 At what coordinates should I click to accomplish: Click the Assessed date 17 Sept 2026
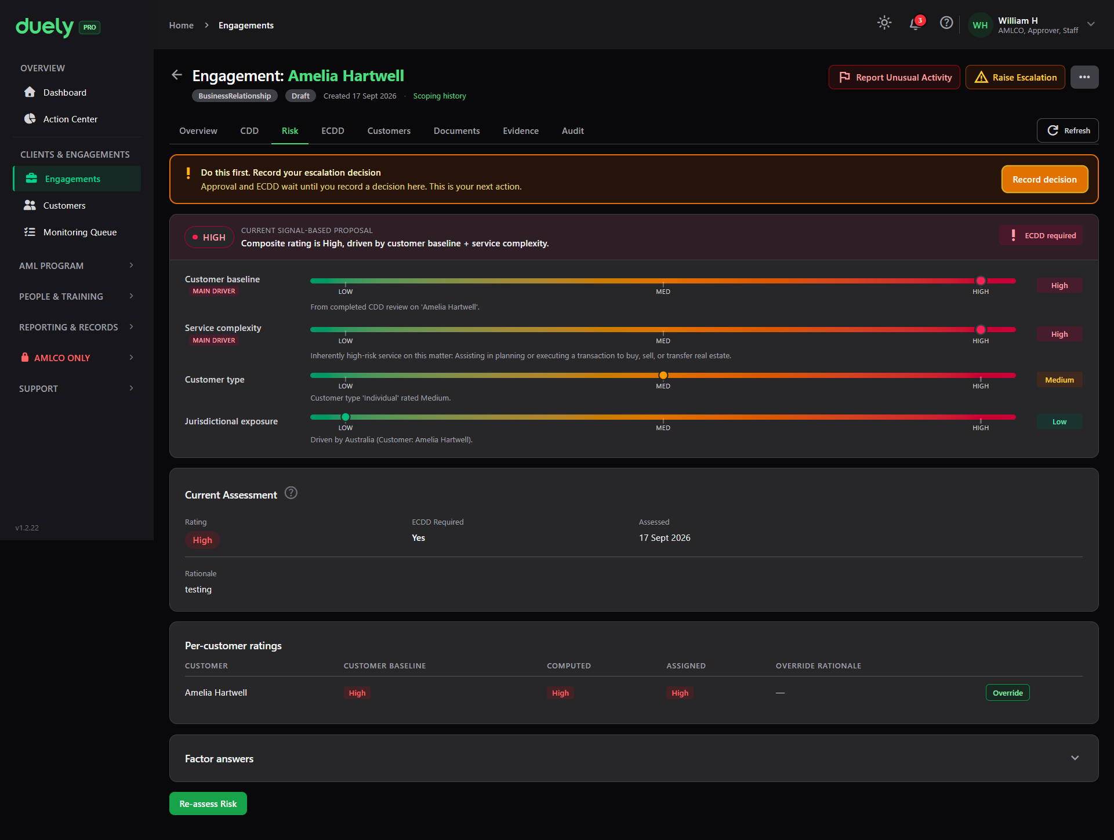click(665, 538)
